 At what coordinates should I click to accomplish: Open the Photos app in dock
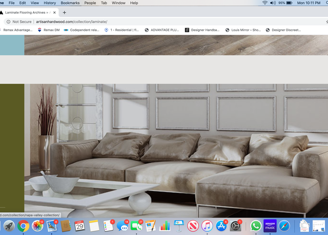[37, 226]
